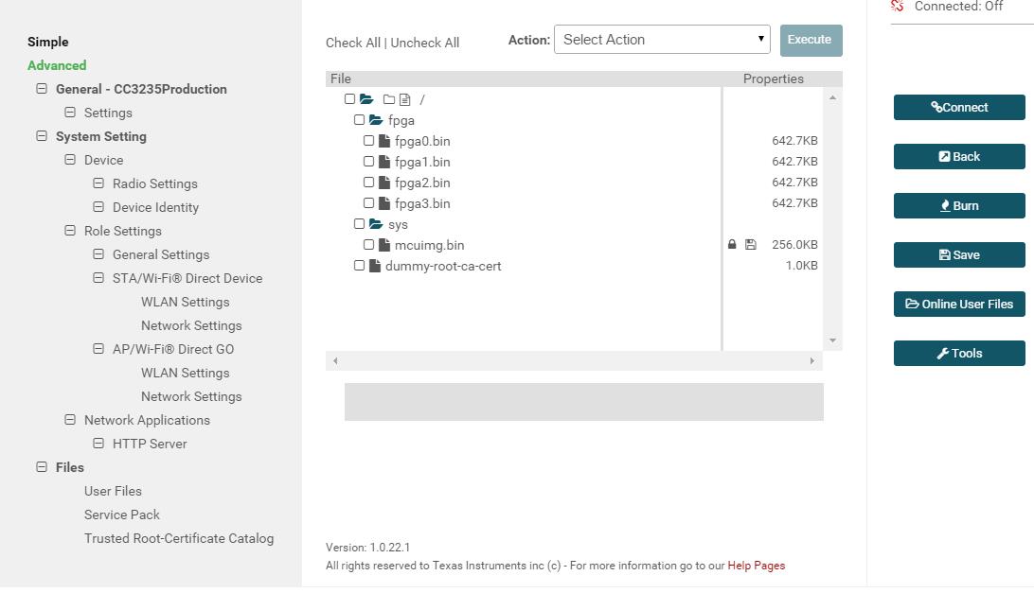Collapse the System Setting tree node
This screenshot has height=593, width=1034.
coord(42,136)
